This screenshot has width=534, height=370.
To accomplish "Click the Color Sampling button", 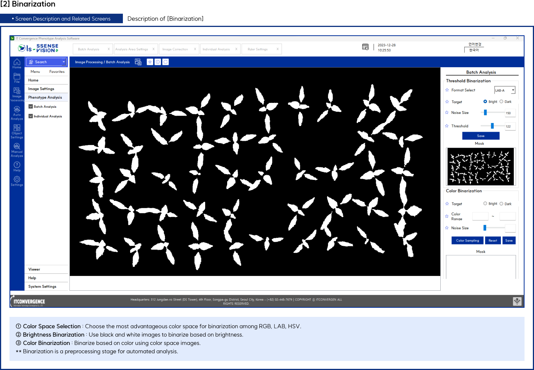I will pyautogui.click(x=467, y=241).
